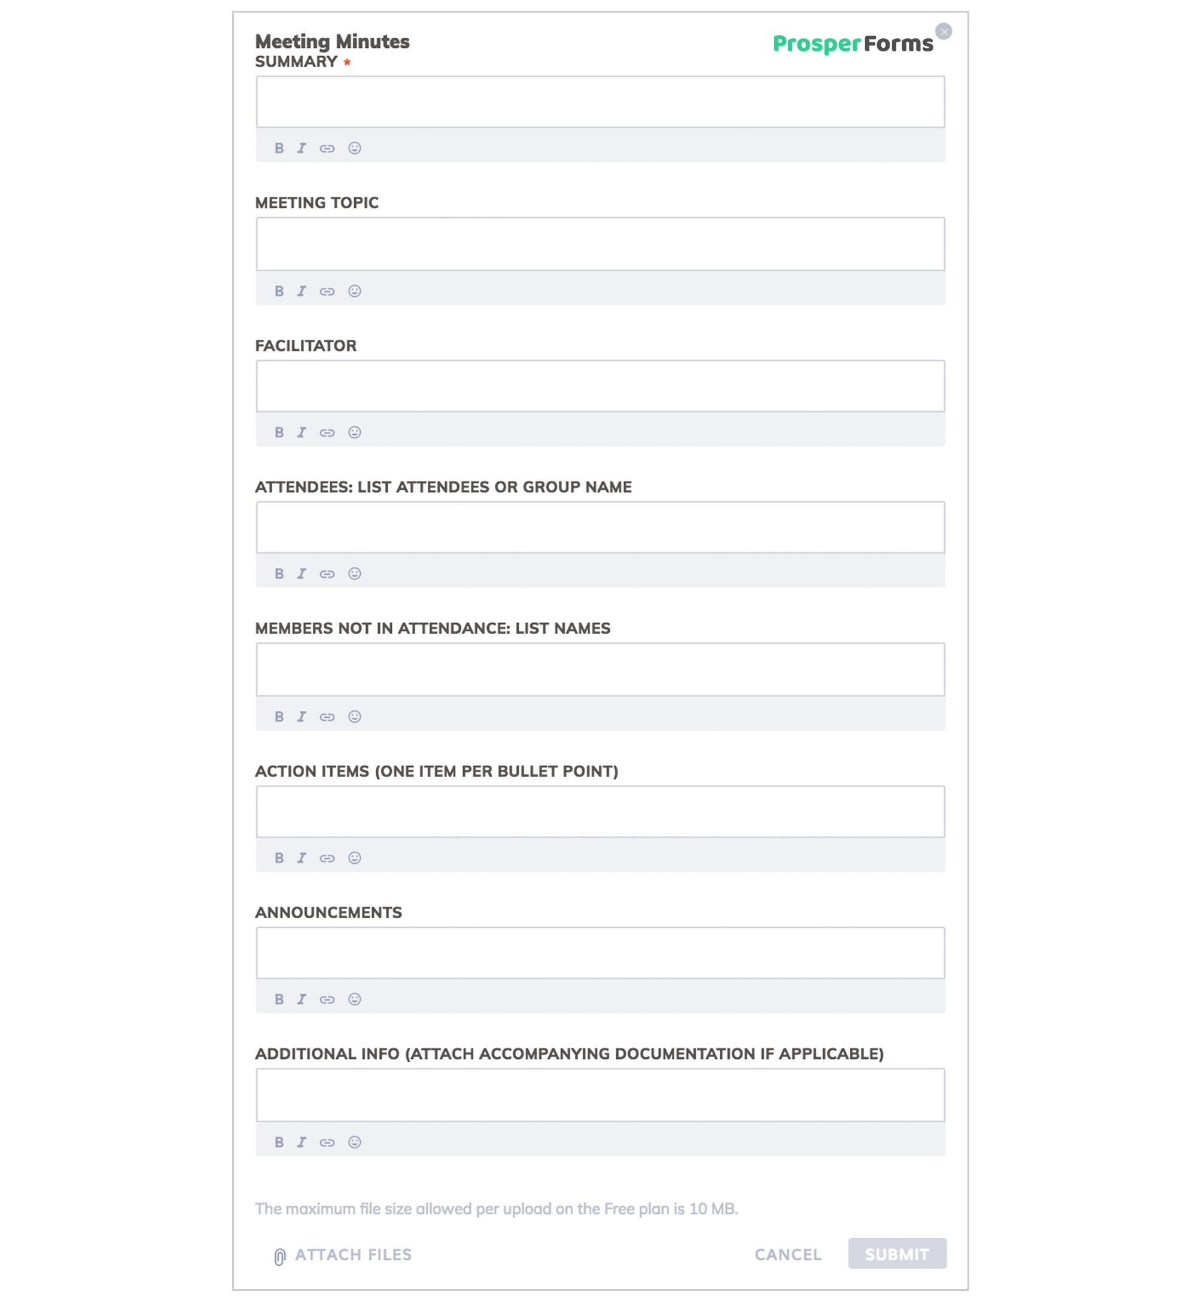Toggle Italic formatting in ANNOUNCEMENTS field
This screenshot has height=1307, width=1202.
pyautogui.click(x=300, y=1000)
